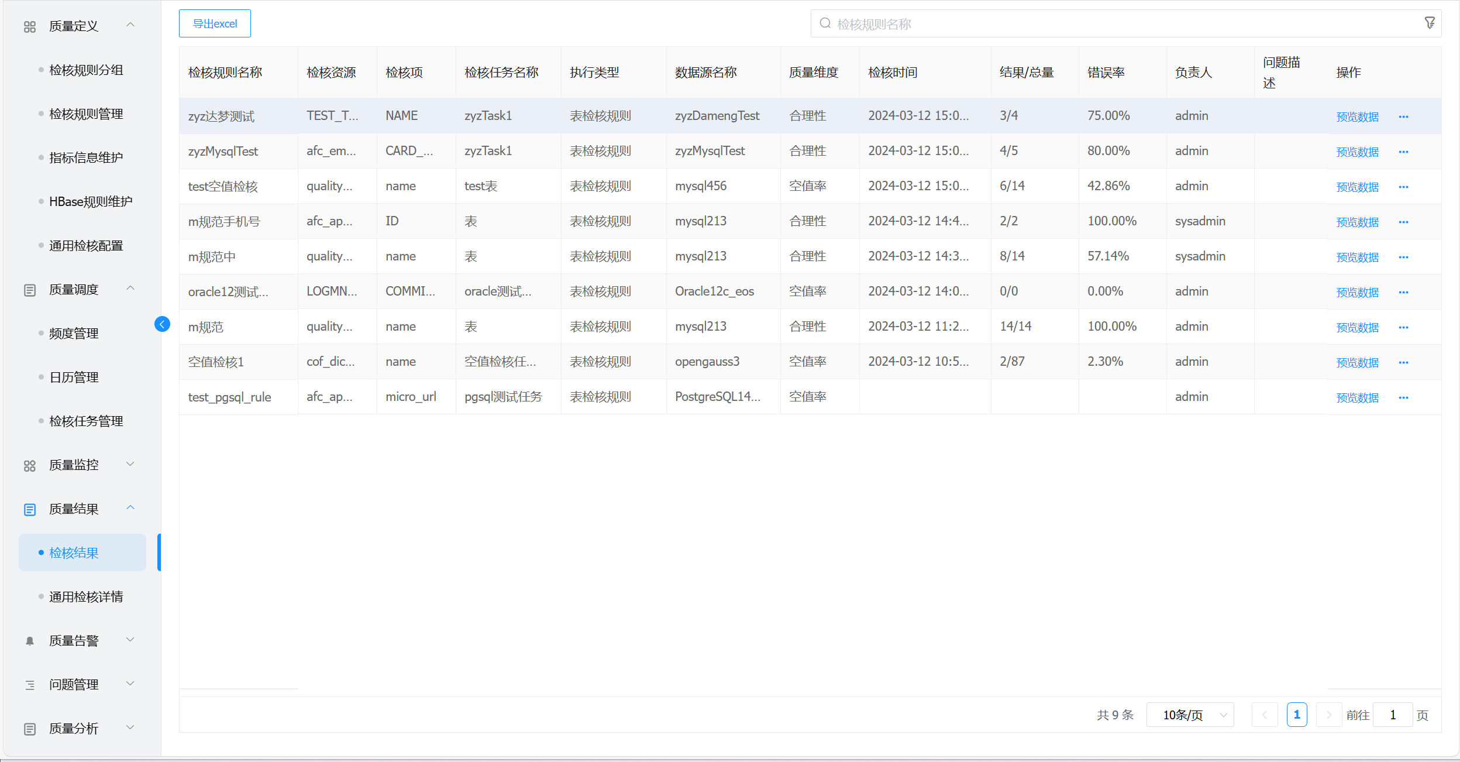Click the 质量监控 grid icon in sidebar

click(x=30, y=465)
